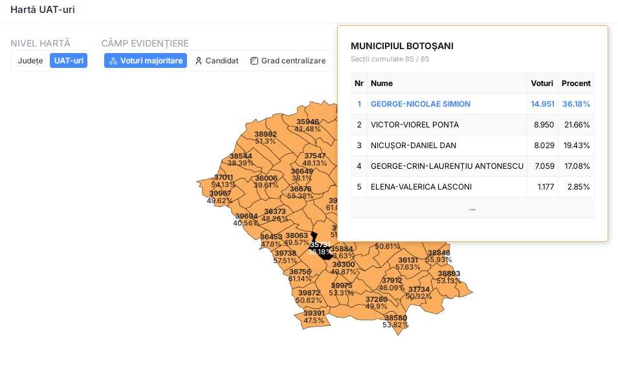The width and height of the screenshot is (618, 370).
Task: Click map region 38580 with 53.82%
Action: (x=395, y=321)
